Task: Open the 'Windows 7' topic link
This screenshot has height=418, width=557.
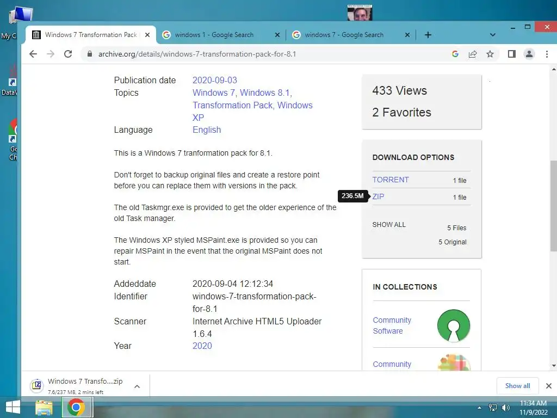Action: (213, 93)
